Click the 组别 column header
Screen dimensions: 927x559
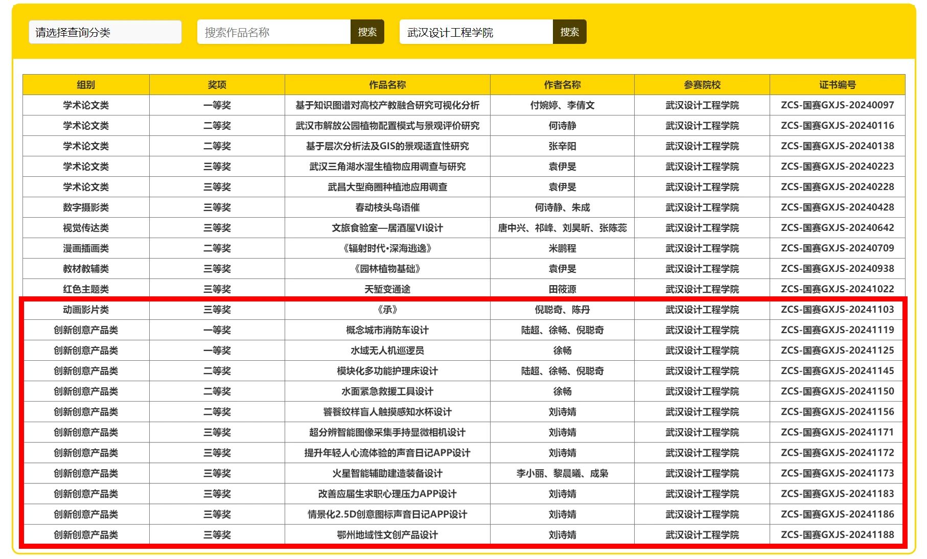[86, 85]
